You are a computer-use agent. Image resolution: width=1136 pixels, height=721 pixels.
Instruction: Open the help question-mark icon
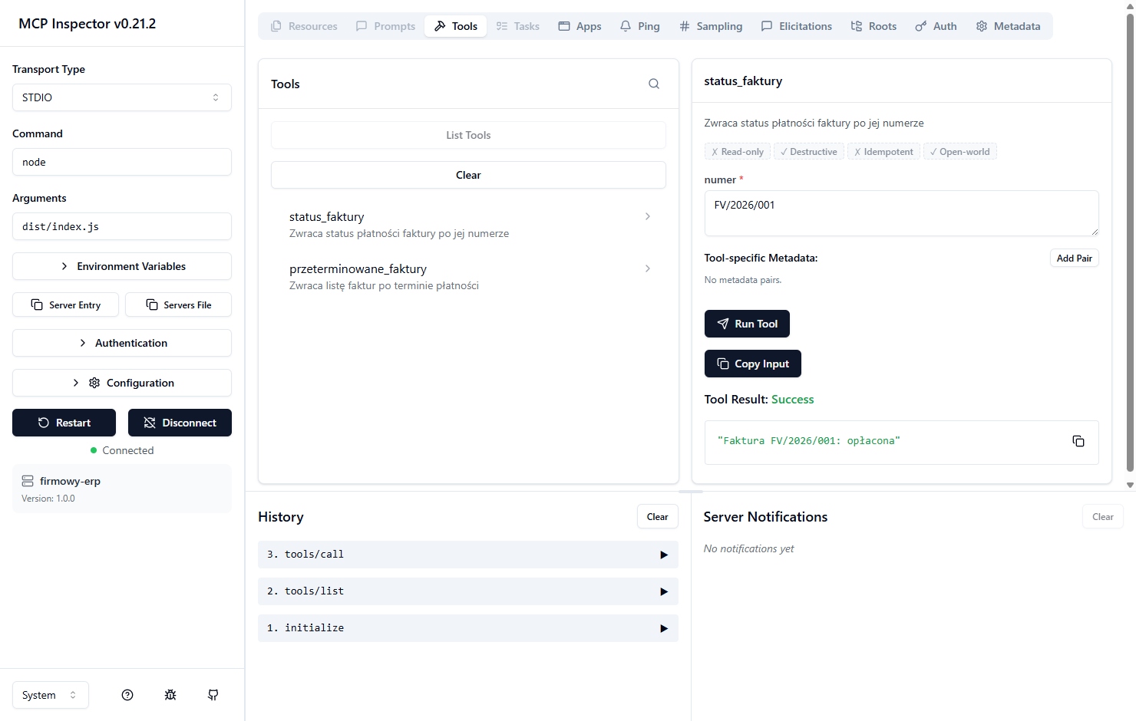click(x=127, y=695)
